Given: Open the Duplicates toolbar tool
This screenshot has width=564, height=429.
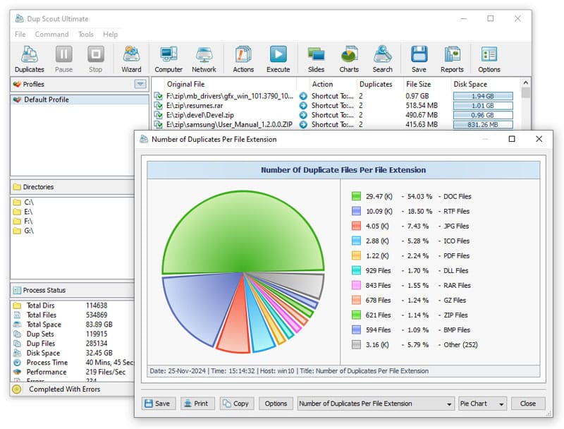Looking at the screenshot, I should point(29,59).
